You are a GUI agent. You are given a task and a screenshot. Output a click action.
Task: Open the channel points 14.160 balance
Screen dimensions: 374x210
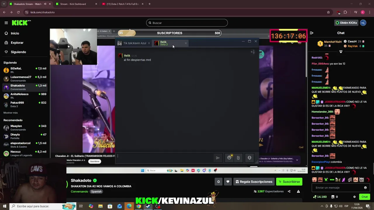click(320, 197)
